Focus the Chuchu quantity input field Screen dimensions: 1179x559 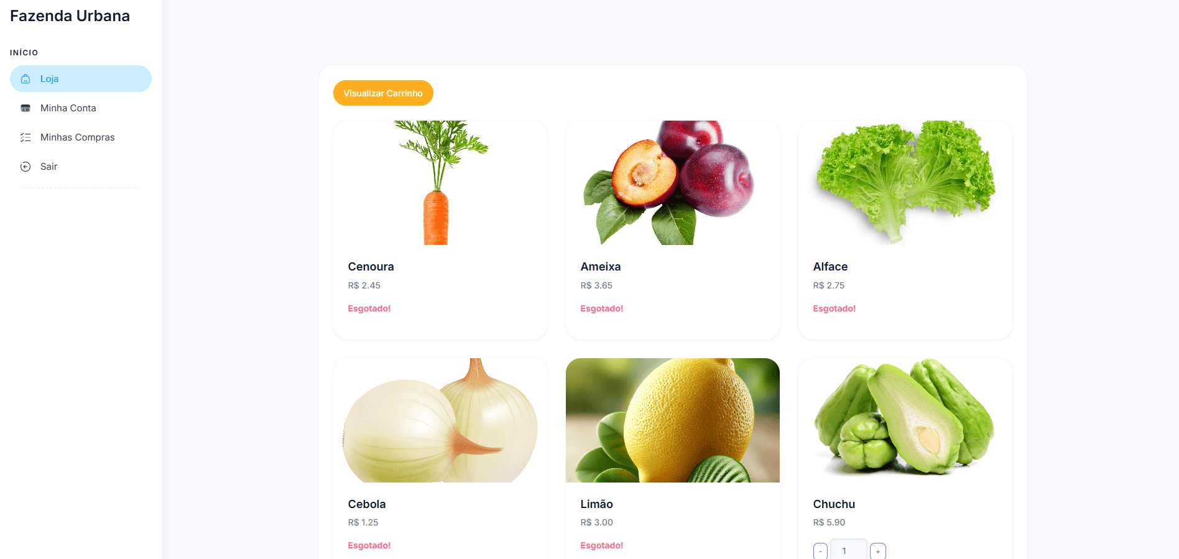pos(849,550)
